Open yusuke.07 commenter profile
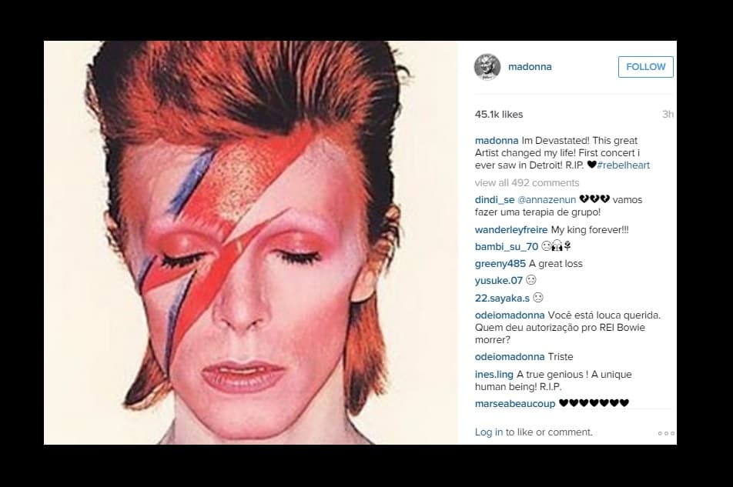733x487 pixels. (x=498, y=280)
